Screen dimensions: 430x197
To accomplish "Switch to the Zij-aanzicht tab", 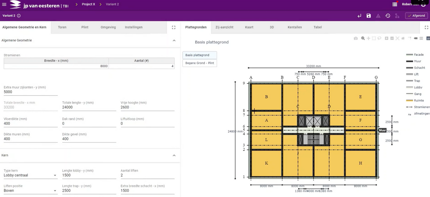I will pyautogui.click(x=224, y=27).
